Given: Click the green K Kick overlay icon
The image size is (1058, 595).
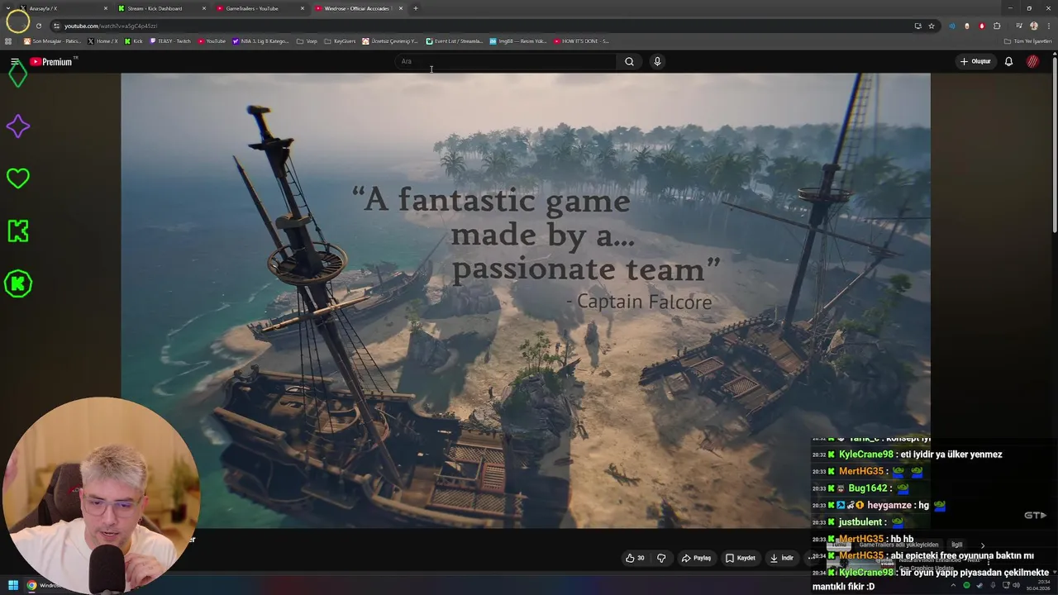Looking at the screenshot, I should coord(18,231).
